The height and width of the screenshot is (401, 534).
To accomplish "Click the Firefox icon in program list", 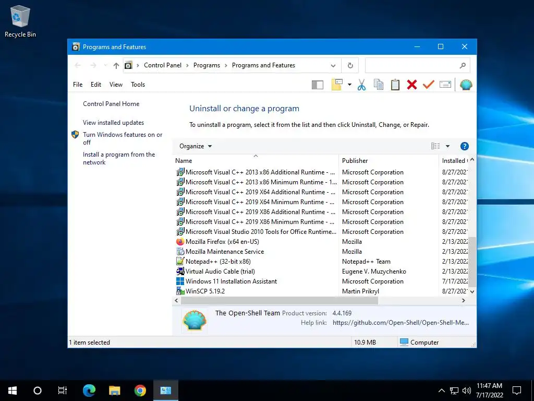I will [180, 242].
